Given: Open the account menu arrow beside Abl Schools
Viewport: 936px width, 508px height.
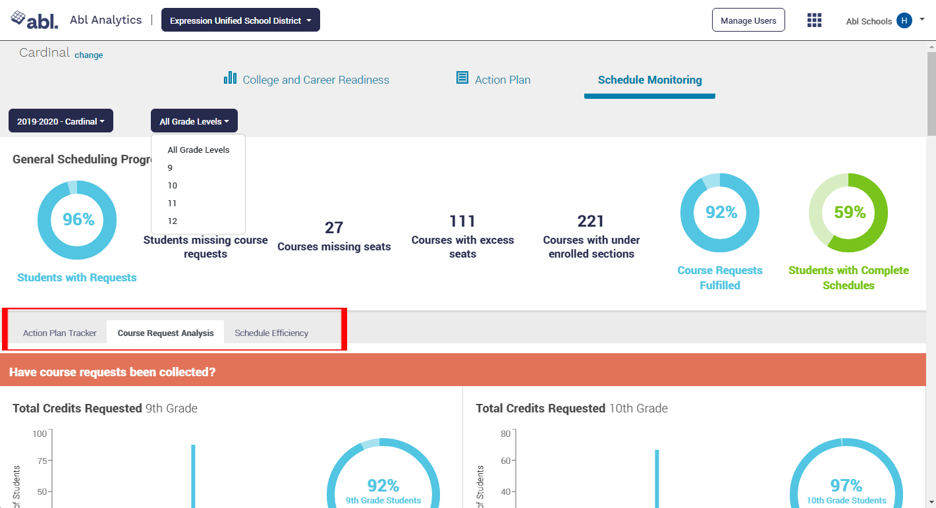Looking at the screenshot, I should pos(922,19).
